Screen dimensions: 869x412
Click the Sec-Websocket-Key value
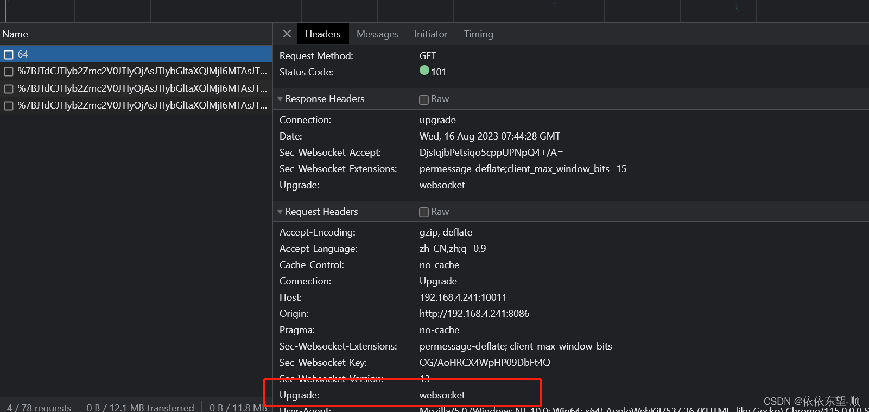491,363
